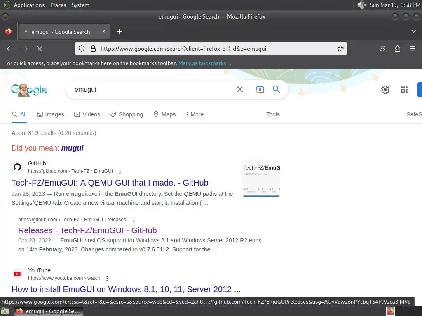The image size is (422, 316).
Task: Go back using the back arrow
Action: coord(10,49)
